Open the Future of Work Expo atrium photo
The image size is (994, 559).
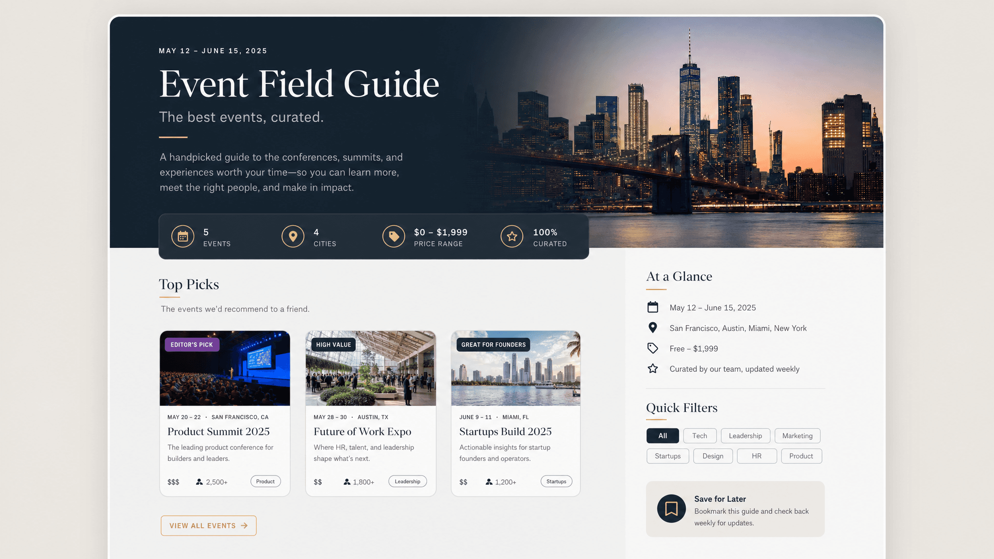tap(371, 368)
